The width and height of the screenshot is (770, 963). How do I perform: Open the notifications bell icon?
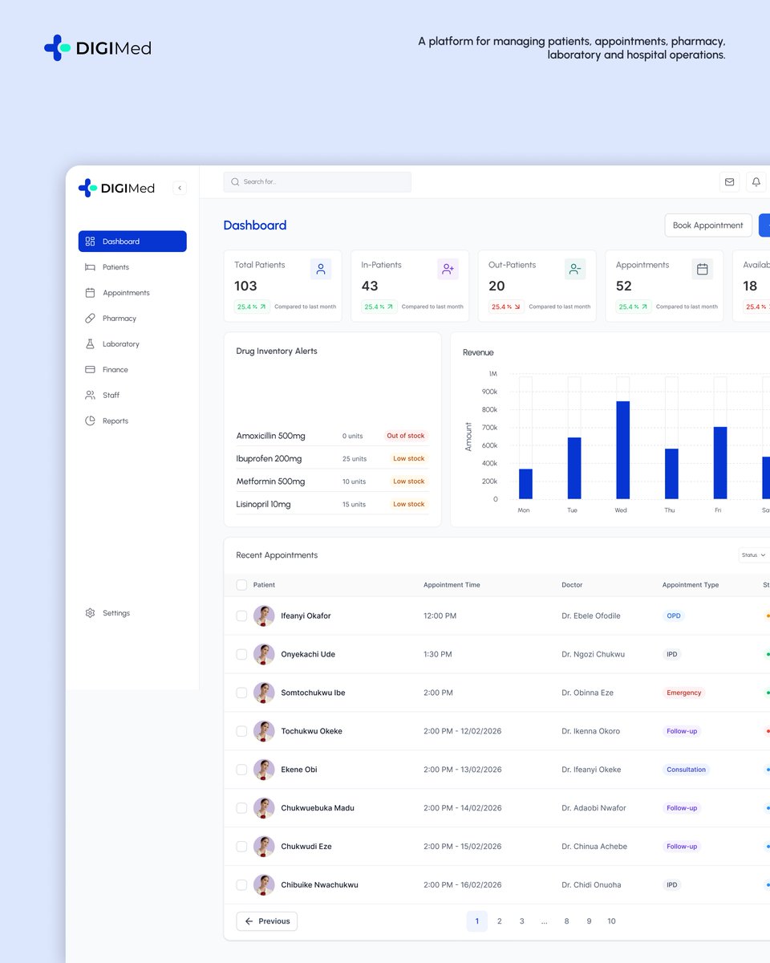tap(756, 182)
